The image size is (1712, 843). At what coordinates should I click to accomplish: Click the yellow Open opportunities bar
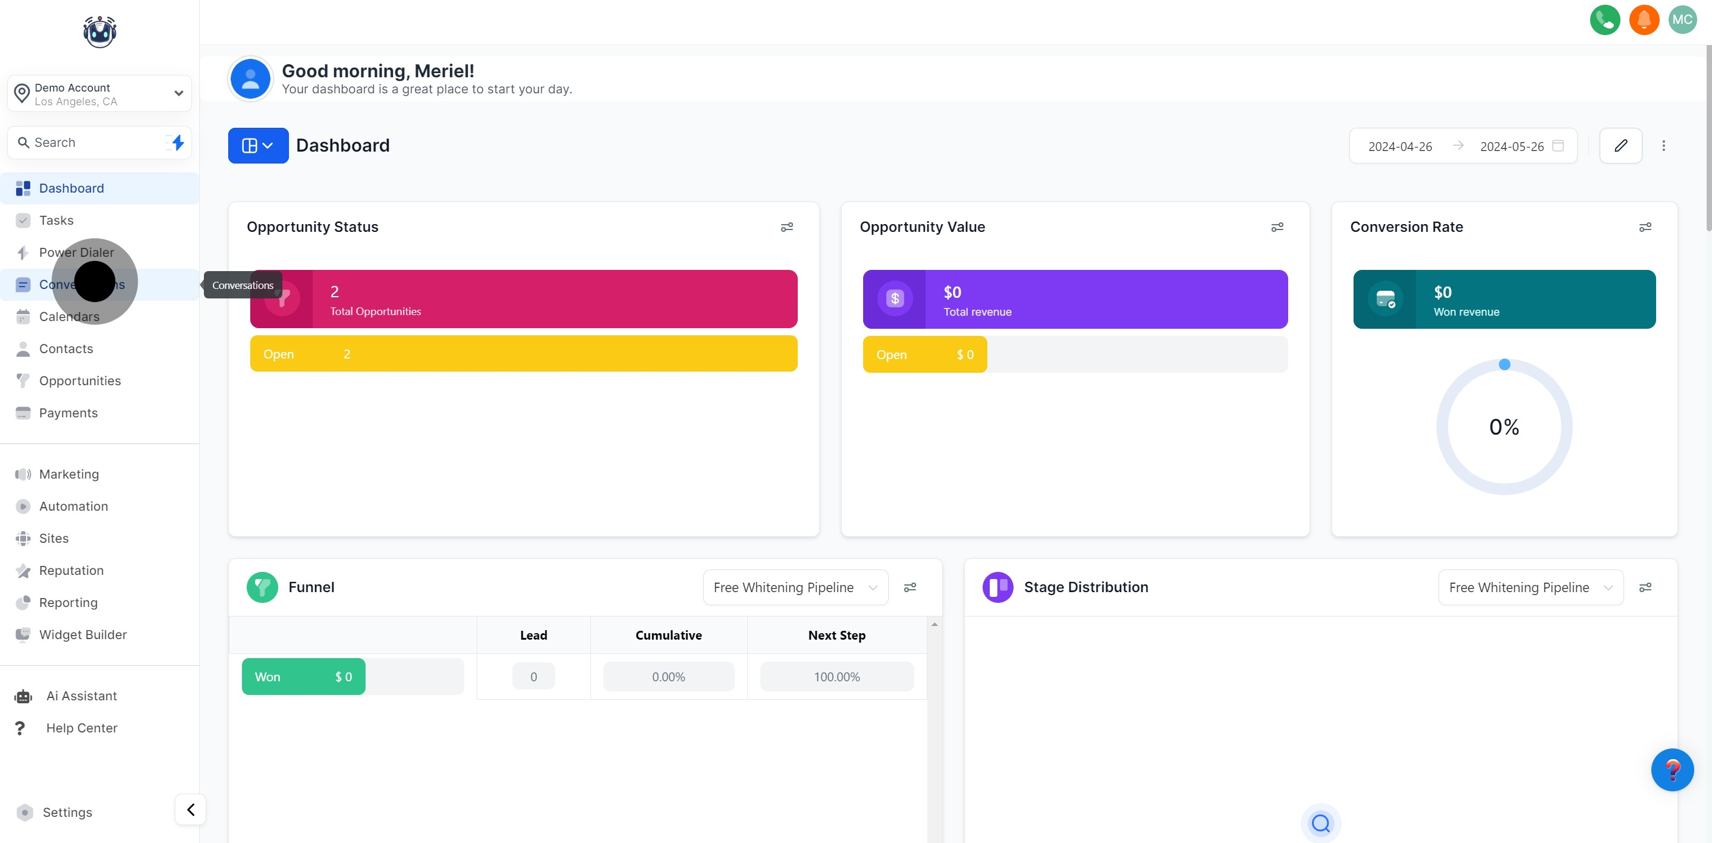[x=523, y=354]
